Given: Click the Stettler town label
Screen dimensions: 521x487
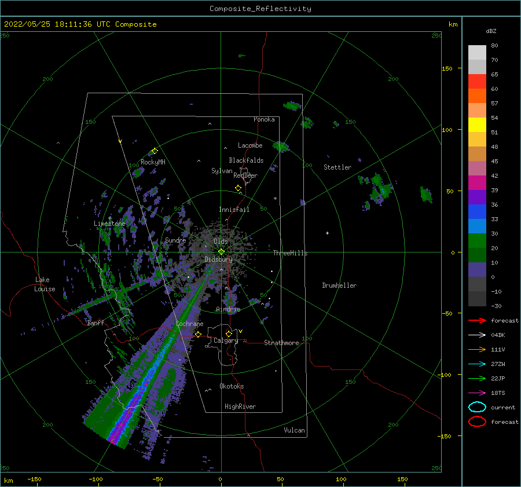Looking at the screenshot, I should click(x=337, y=167).
